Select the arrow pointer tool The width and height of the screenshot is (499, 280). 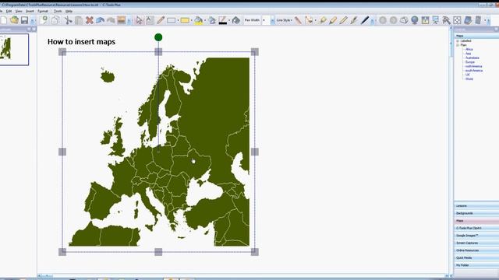(x=139, y=20)
